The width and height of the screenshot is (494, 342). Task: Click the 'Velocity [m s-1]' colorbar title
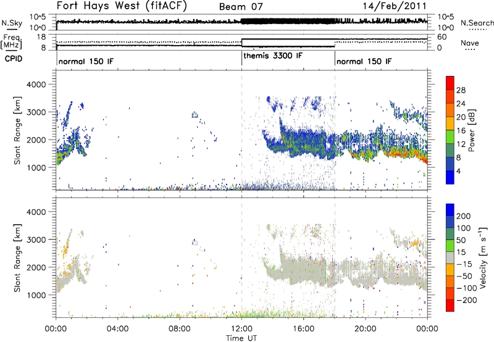click(482, 257)
